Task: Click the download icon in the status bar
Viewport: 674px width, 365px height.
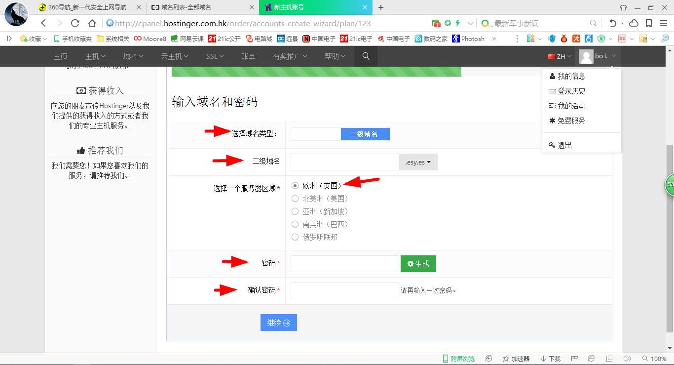Action: tap(549, 359)
